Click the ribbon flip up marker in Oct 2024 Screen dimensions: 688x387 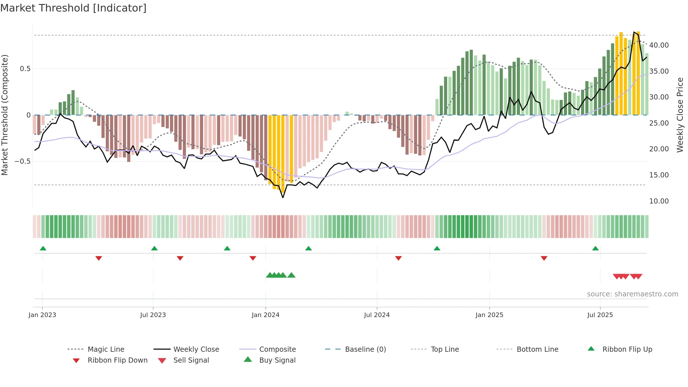437,248
